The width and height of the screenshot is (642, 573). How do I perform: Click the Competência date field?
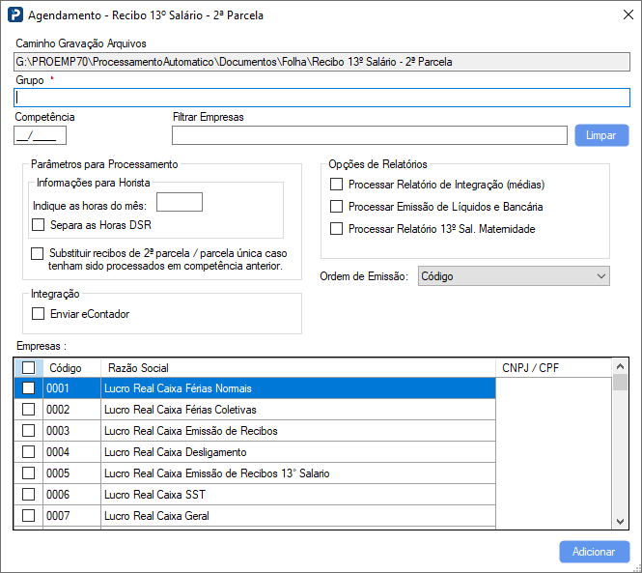[41, 135]
